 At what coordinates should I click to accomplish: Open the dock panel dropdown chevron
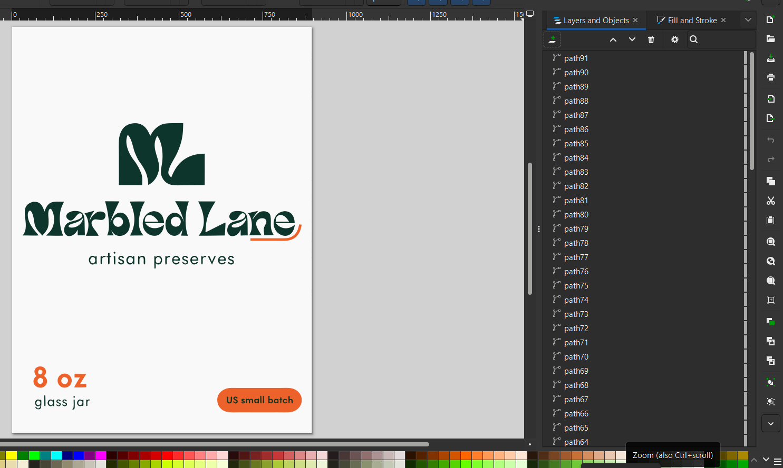tap(748, 20)
